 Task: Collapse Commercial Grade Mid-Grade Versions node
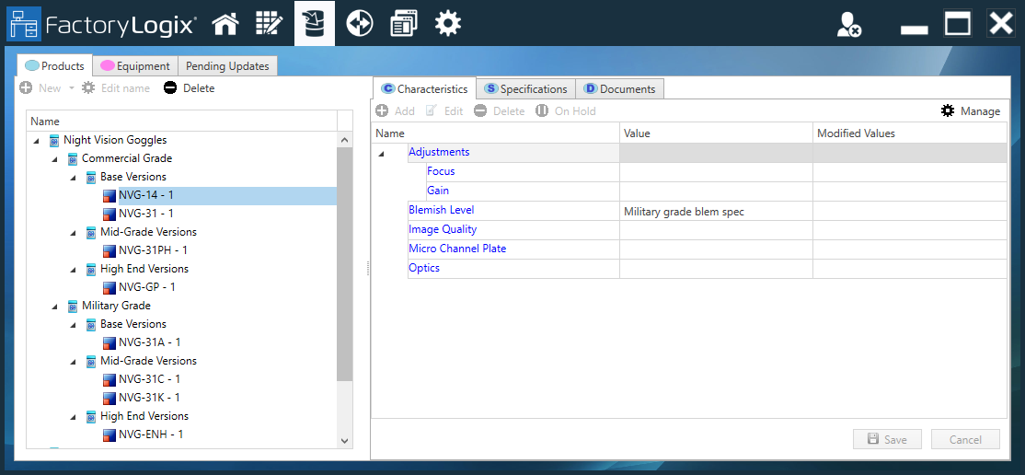[73, 232]
